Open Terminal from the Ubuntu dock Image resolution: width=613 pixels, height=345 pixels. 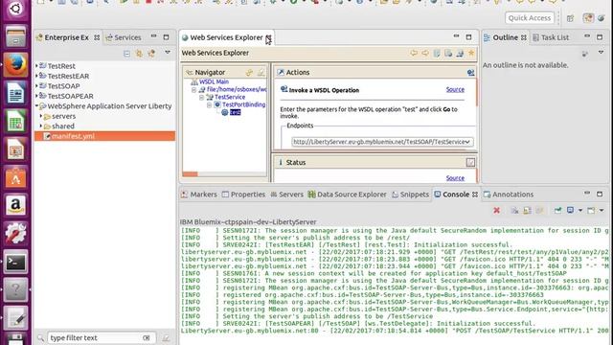click(15, 262)
